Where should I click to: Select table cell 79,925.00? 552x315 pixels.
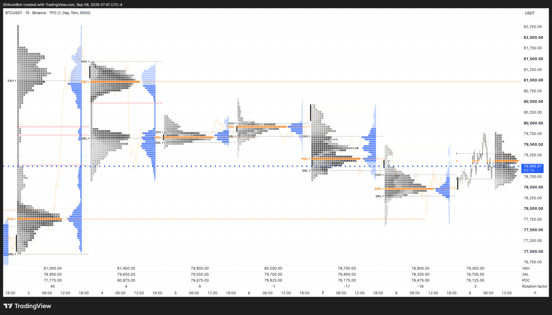click(273, 280)
